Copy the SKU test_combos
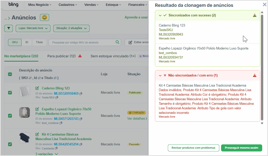268x156 pixels. 61,123
